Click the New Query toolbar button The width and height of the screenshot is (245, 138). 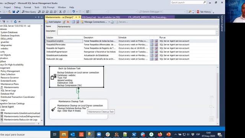click(x=29, y=12)
